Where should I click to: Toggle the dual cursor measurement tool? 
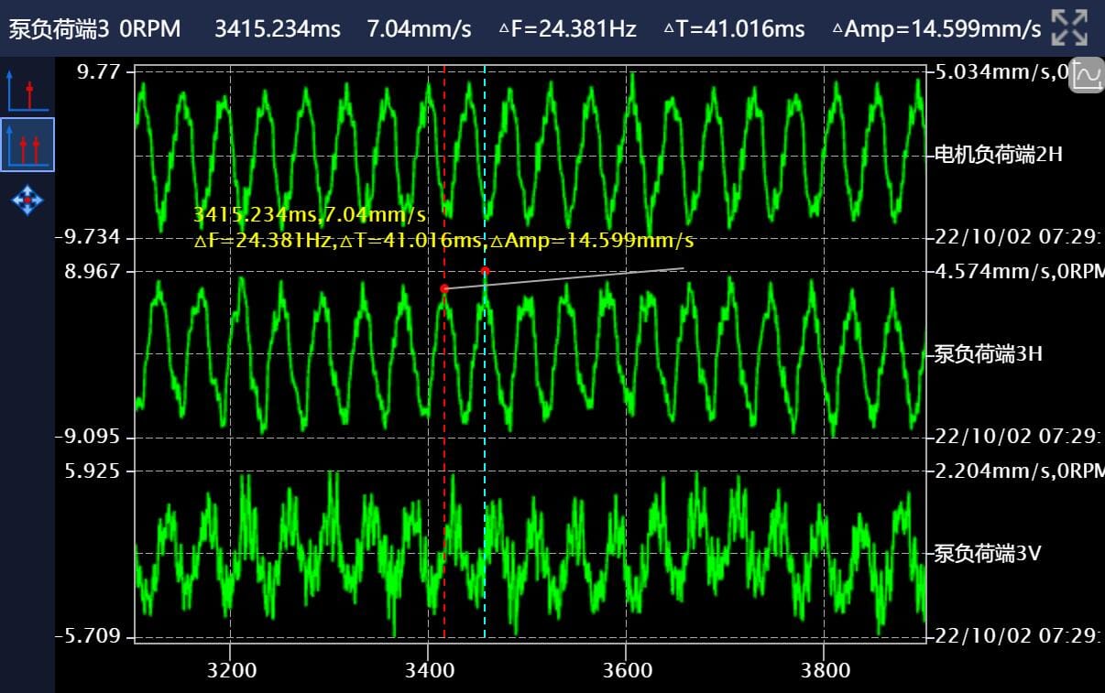pyautogui.click(x=27, y=145)
